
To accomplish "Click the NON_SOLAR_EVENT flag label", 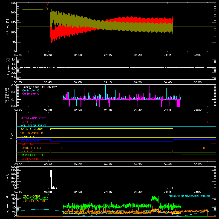I will pyautogui.click(x=33, y=126).
